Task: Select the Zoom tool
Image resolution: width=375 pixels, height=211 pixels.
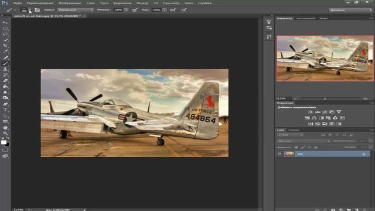Action: coord(5,133)
